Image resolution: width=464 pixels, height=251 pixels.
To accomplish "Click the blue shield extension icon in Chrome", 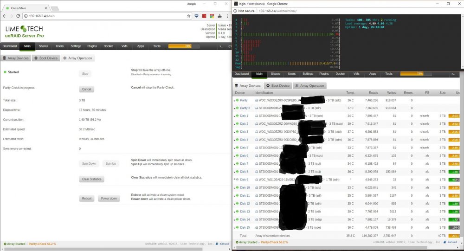I will [x=196, y=16].
